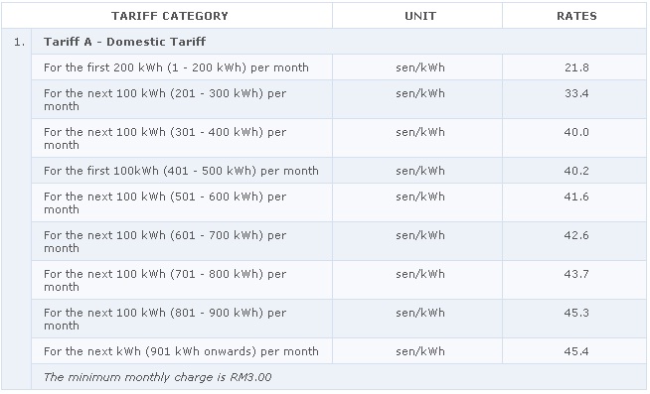Click the row number 1. cell
The height and width of the screenshot is (394, 650).
click(x=19, y=42)
